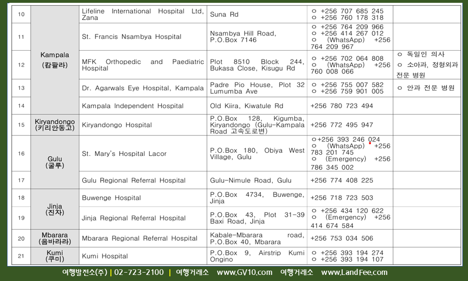Click the Kumi (쿠미) region cell
This screenshot has width=468, height=281.
click(x=55, y=256)
